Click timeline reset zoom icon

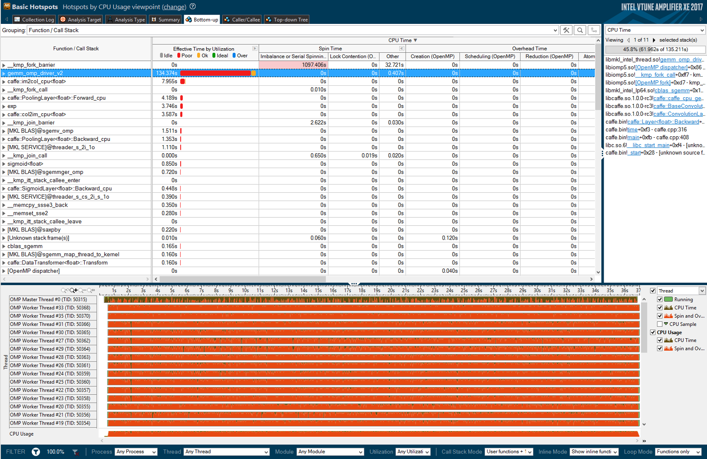click(x=90, y=290)
